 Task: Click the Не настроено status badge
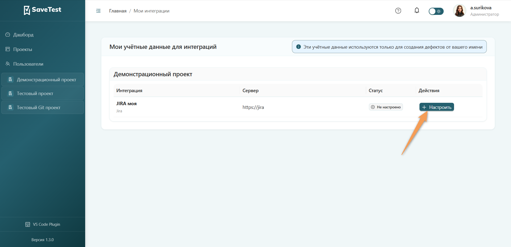tap(386, 107)
